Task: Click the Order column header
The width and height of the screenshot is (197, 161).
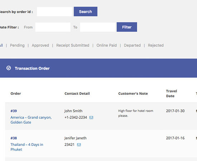Action: (16, 93)
